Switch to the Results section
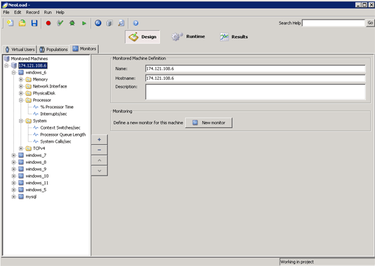This screenshot has height=266, width=375. click(233, 37)
